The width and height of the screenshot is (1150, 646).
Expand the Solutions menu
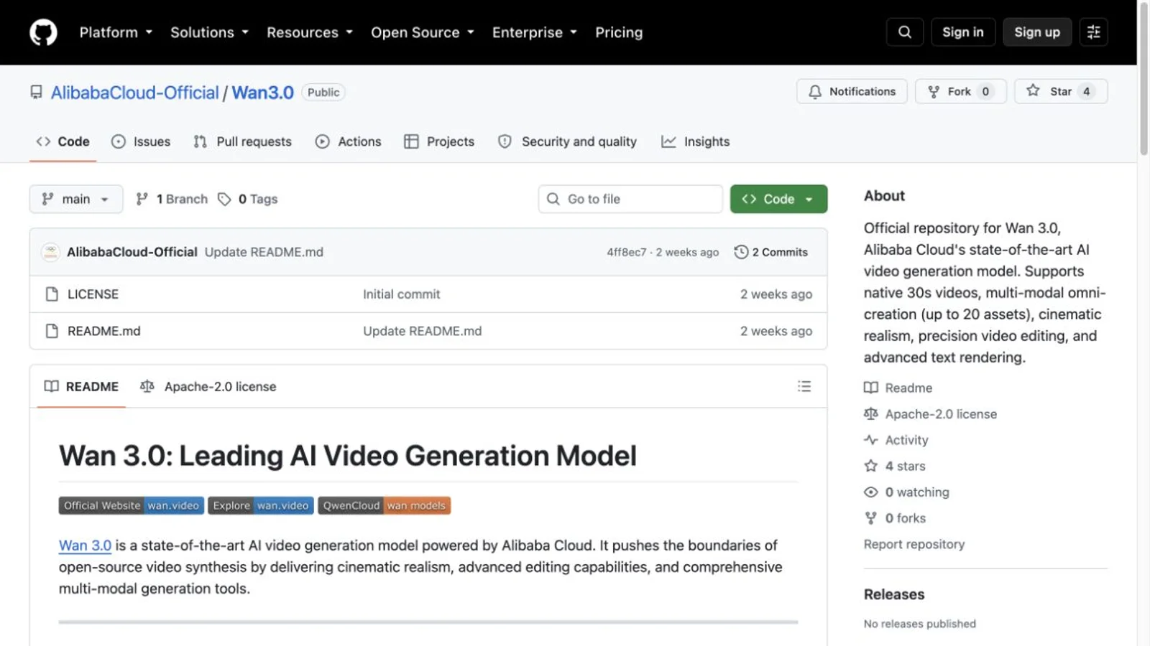click(x=209, y=32)
